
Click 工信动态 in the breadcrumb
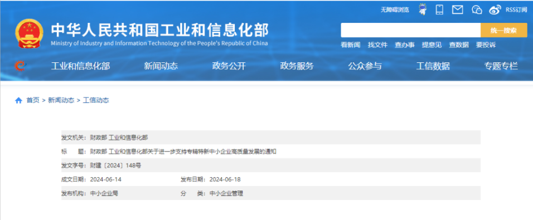[x=96, y=100]
